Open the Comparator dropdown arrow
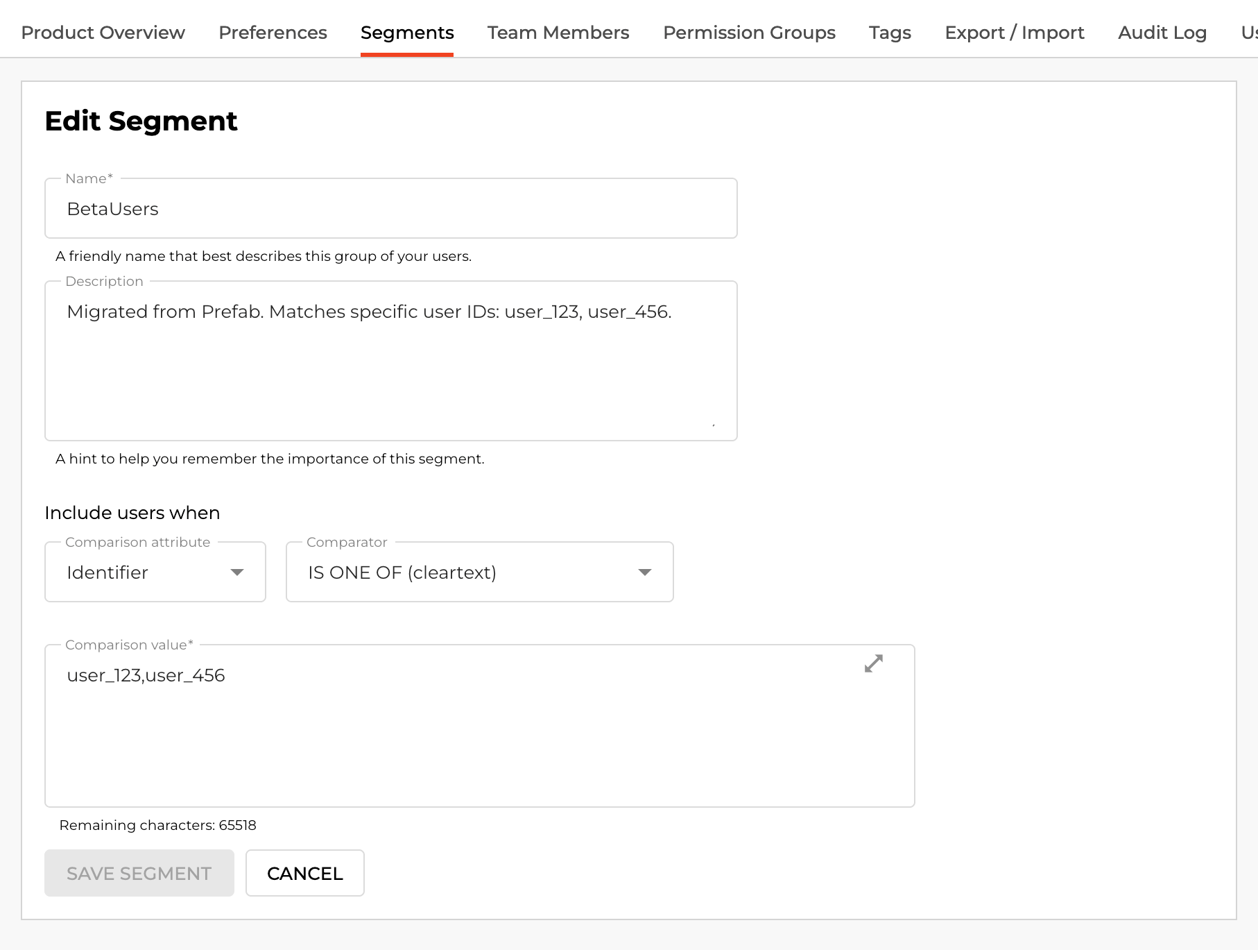 pyautogui.click(x=644, y=572)
